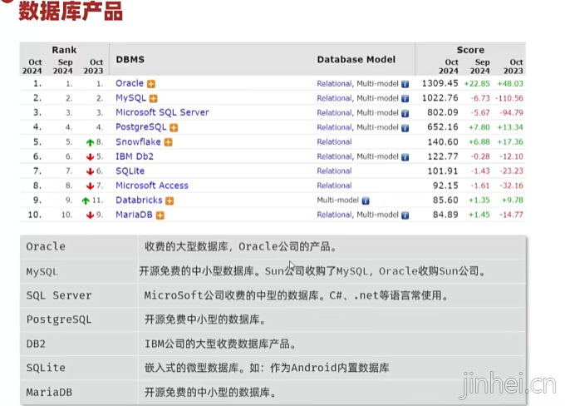Open the Snowflake DBMS link
Screen dimensions: 565x406
[138, 141]
